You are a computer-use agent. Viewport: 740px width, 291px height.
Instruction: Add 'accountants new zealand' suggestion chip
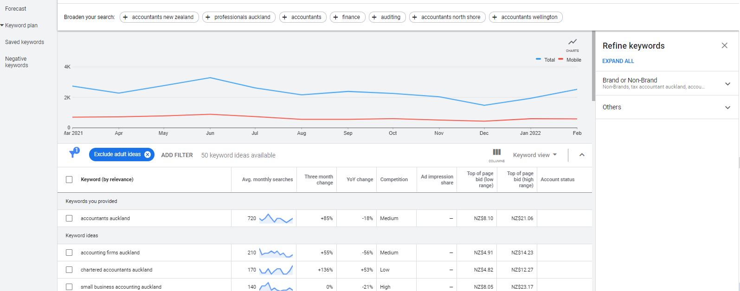coord(159,17)
